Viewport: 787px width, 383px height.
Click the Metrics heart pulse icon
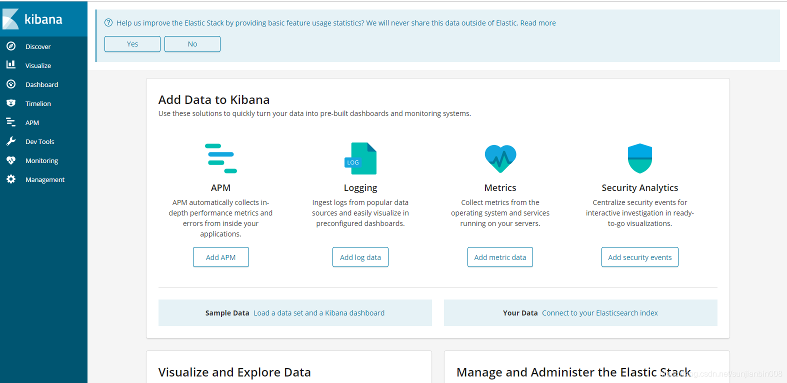500,158
